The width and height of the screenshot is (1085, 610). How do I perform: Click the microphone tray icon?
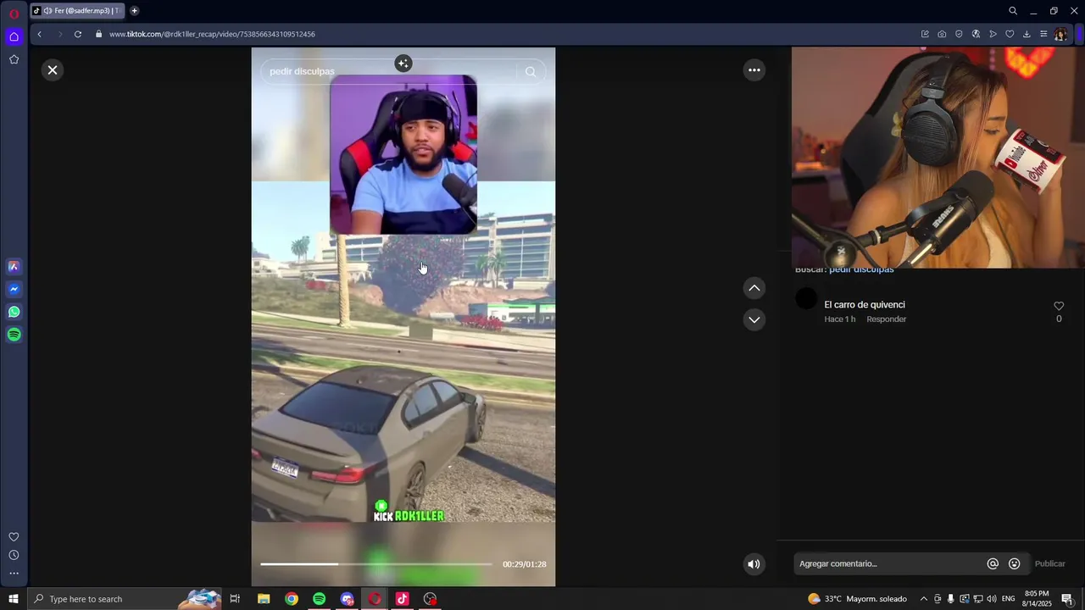point(950,599)
